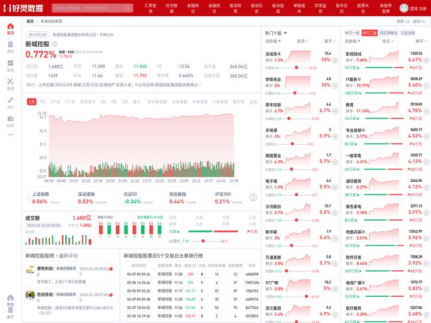This screenshot has width=431, height=323.
Task: Click the 52周价 slider dot for 世荣兆业
Action: 295,93
